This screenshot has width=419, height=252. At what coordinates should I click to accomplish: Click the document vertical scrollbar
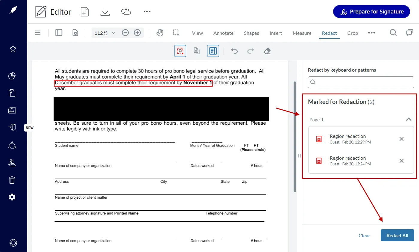[295, 136]
